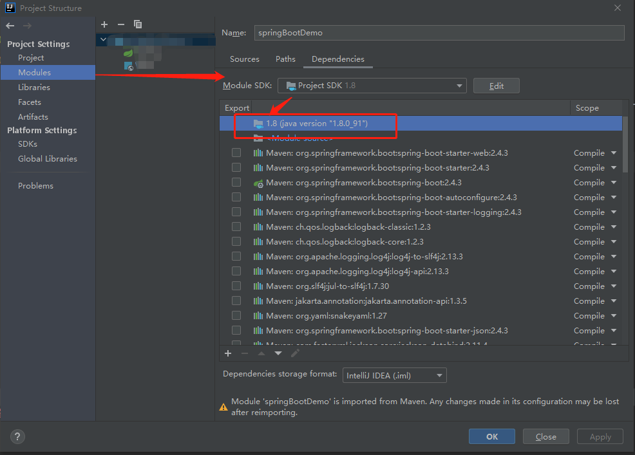The width and height of the screenshot is (635, 455).
Task: Click the Edit SDK button
Action: coord(496,86)
